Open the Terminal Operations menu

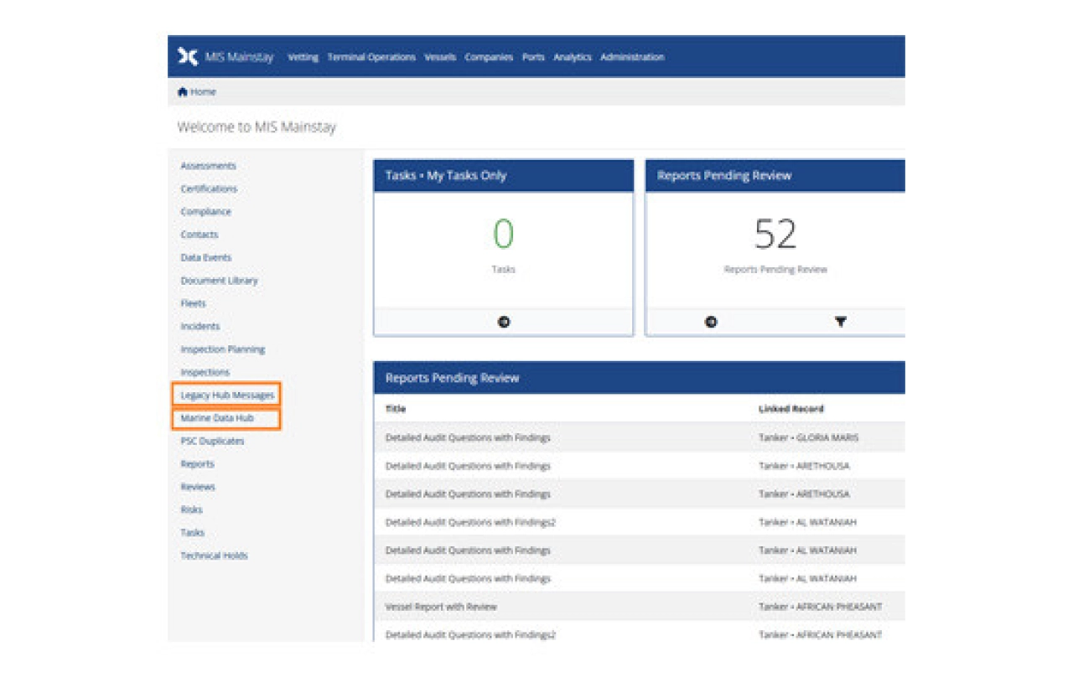coord(371,58)
